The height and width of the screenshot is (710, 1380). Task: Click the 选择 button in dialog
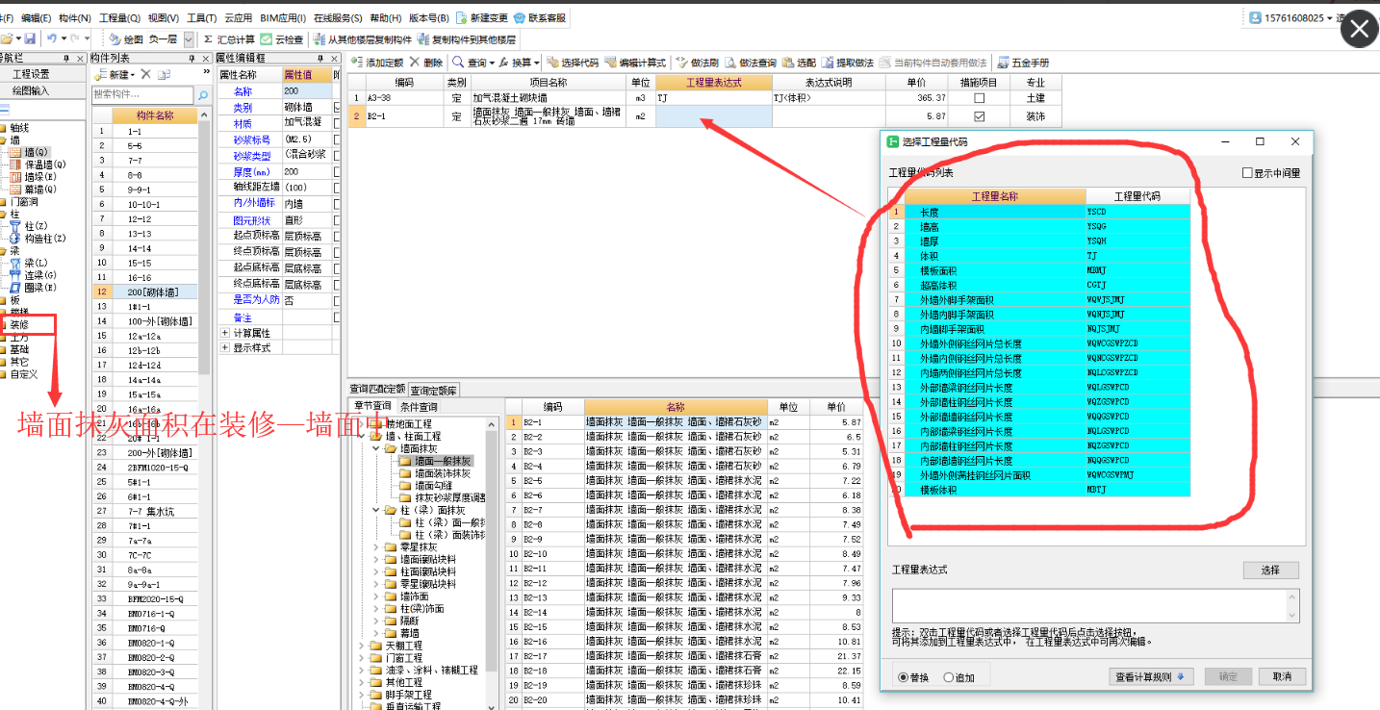pyautogui.click(x=1270, y=571)
